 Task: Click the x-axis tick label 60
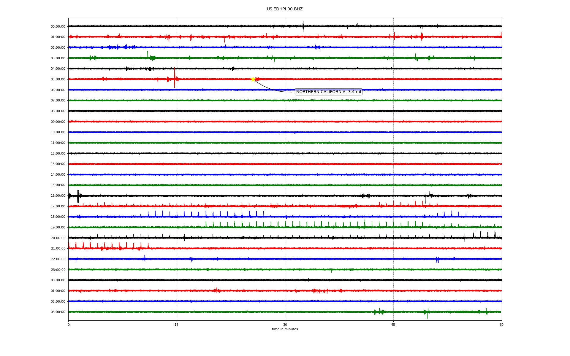(501, 325)
